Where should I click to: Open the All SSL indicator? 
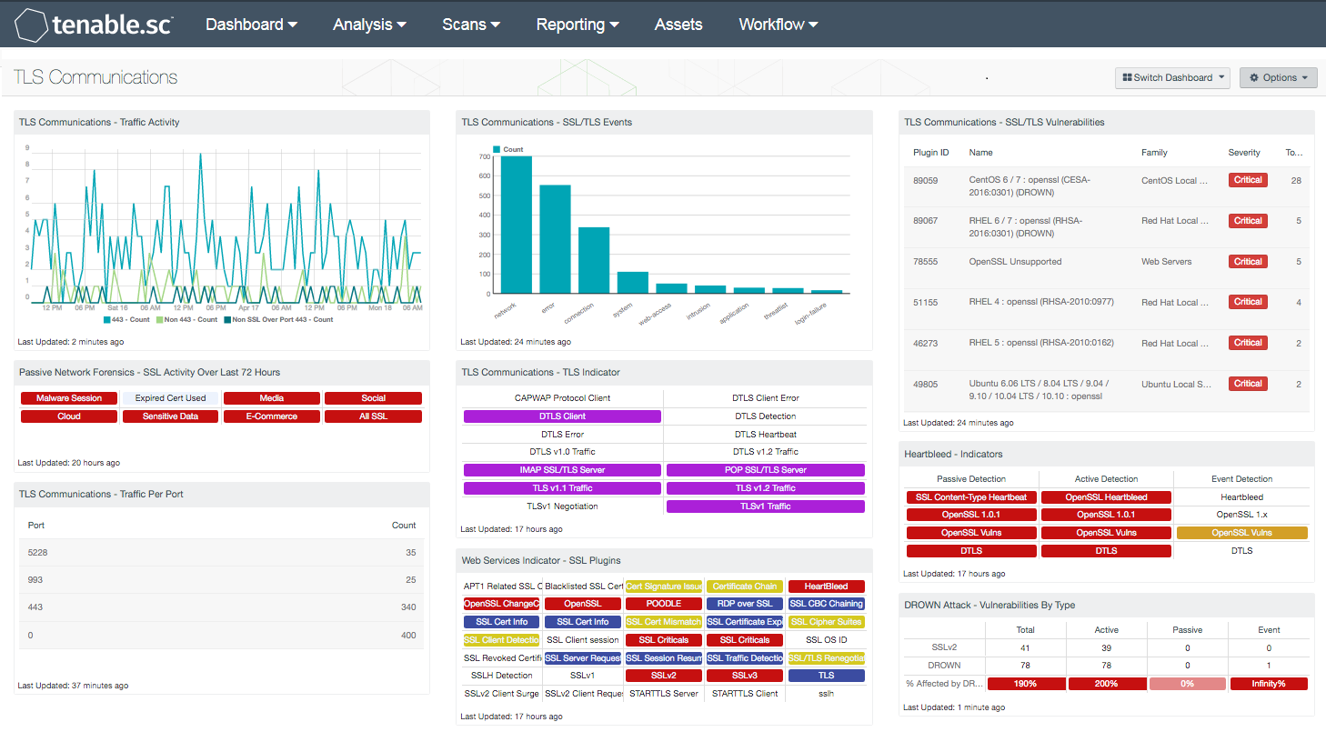click(373, 416)
